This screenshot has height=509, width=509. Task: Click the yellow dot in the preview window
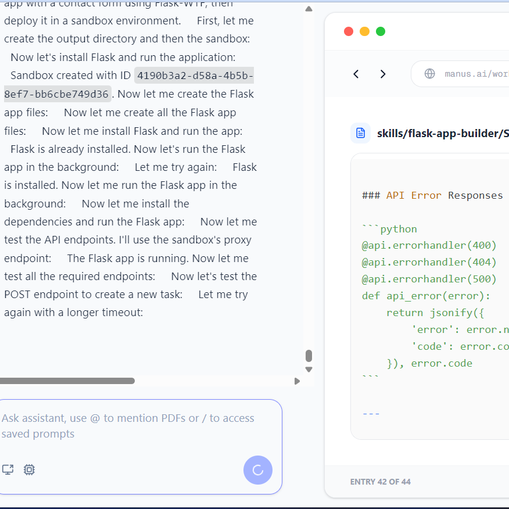coord(364,31)
